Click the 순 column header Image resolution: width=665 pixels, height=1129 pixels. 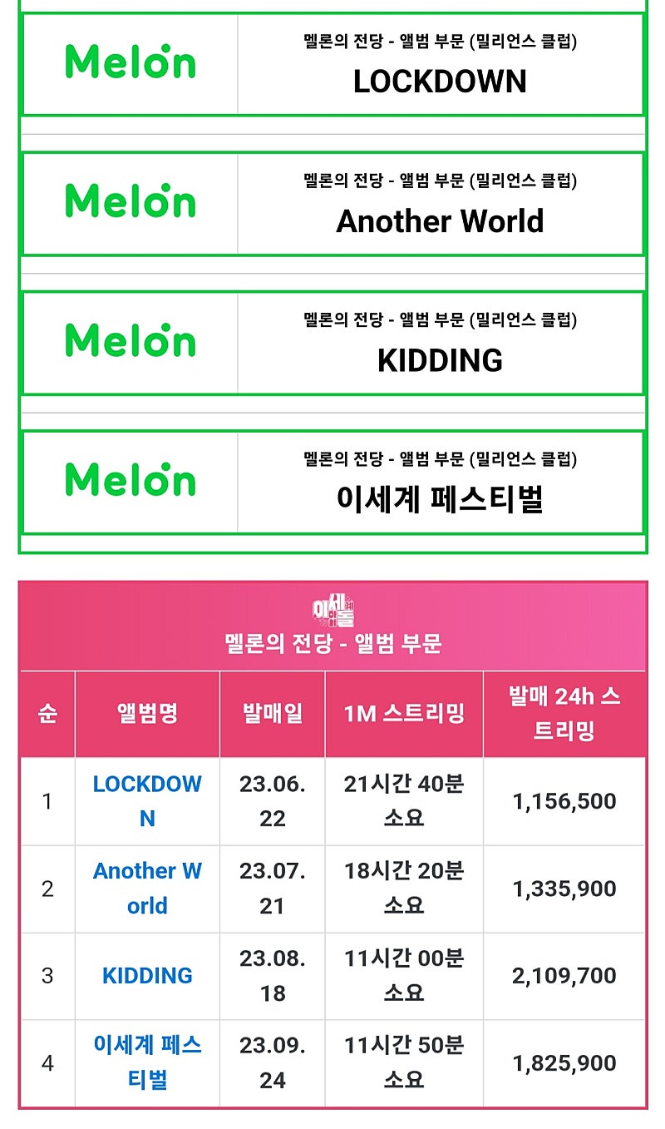[47, 713]
